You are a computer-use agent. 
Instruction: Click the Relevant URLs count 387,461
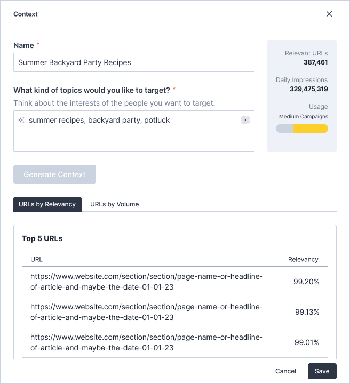315,62
